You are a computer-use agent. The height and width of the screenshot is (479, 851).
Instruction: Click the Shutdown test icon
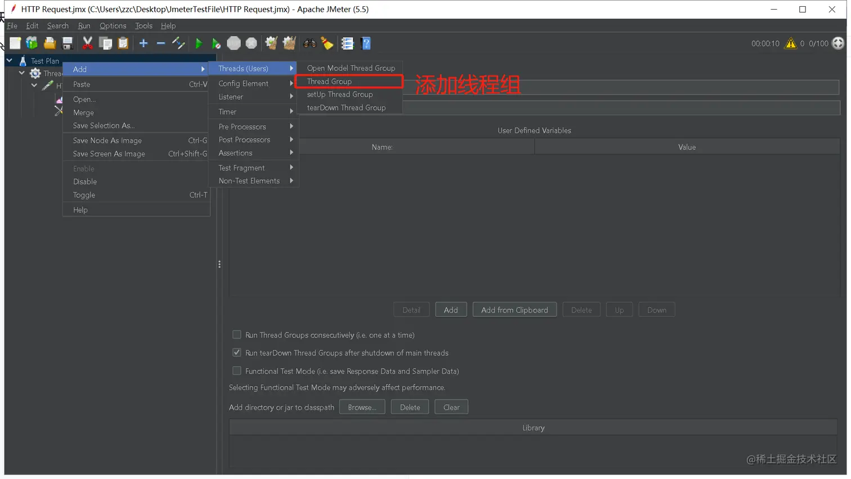[252, 43]
